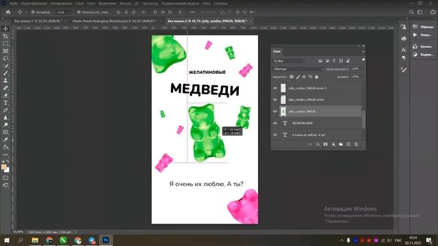The height and width of the screenshot is (246, 438).
Task: Open Windows Start menu
Action: pos(6,240)
